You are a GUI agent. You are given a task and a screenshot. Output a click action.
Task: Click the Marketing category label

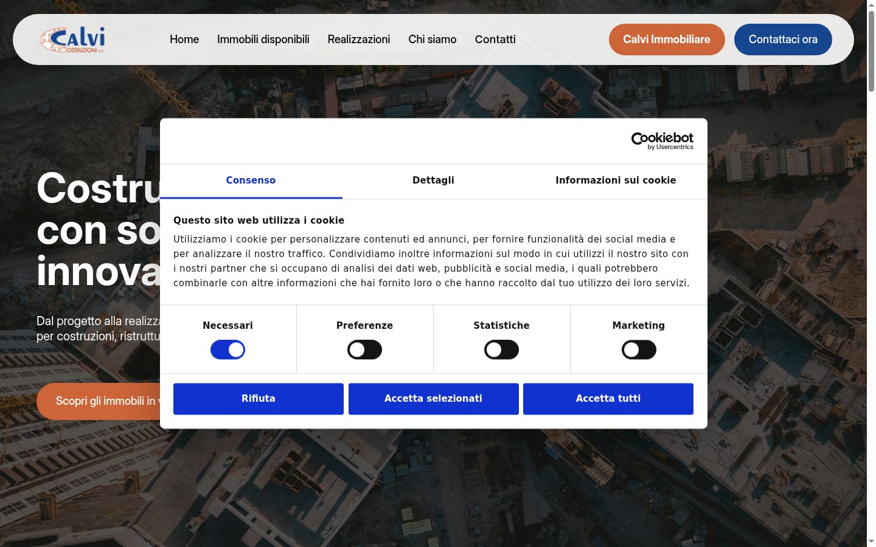coord(639,326)
